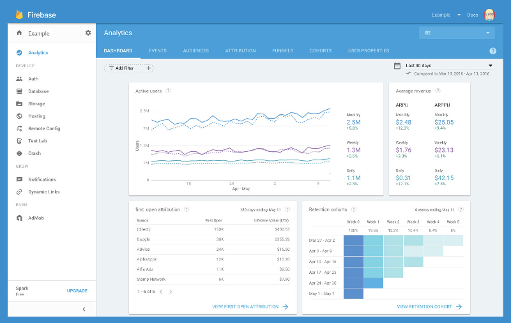
Task: Click the Firebase logo icon
Action: point(19,14)
